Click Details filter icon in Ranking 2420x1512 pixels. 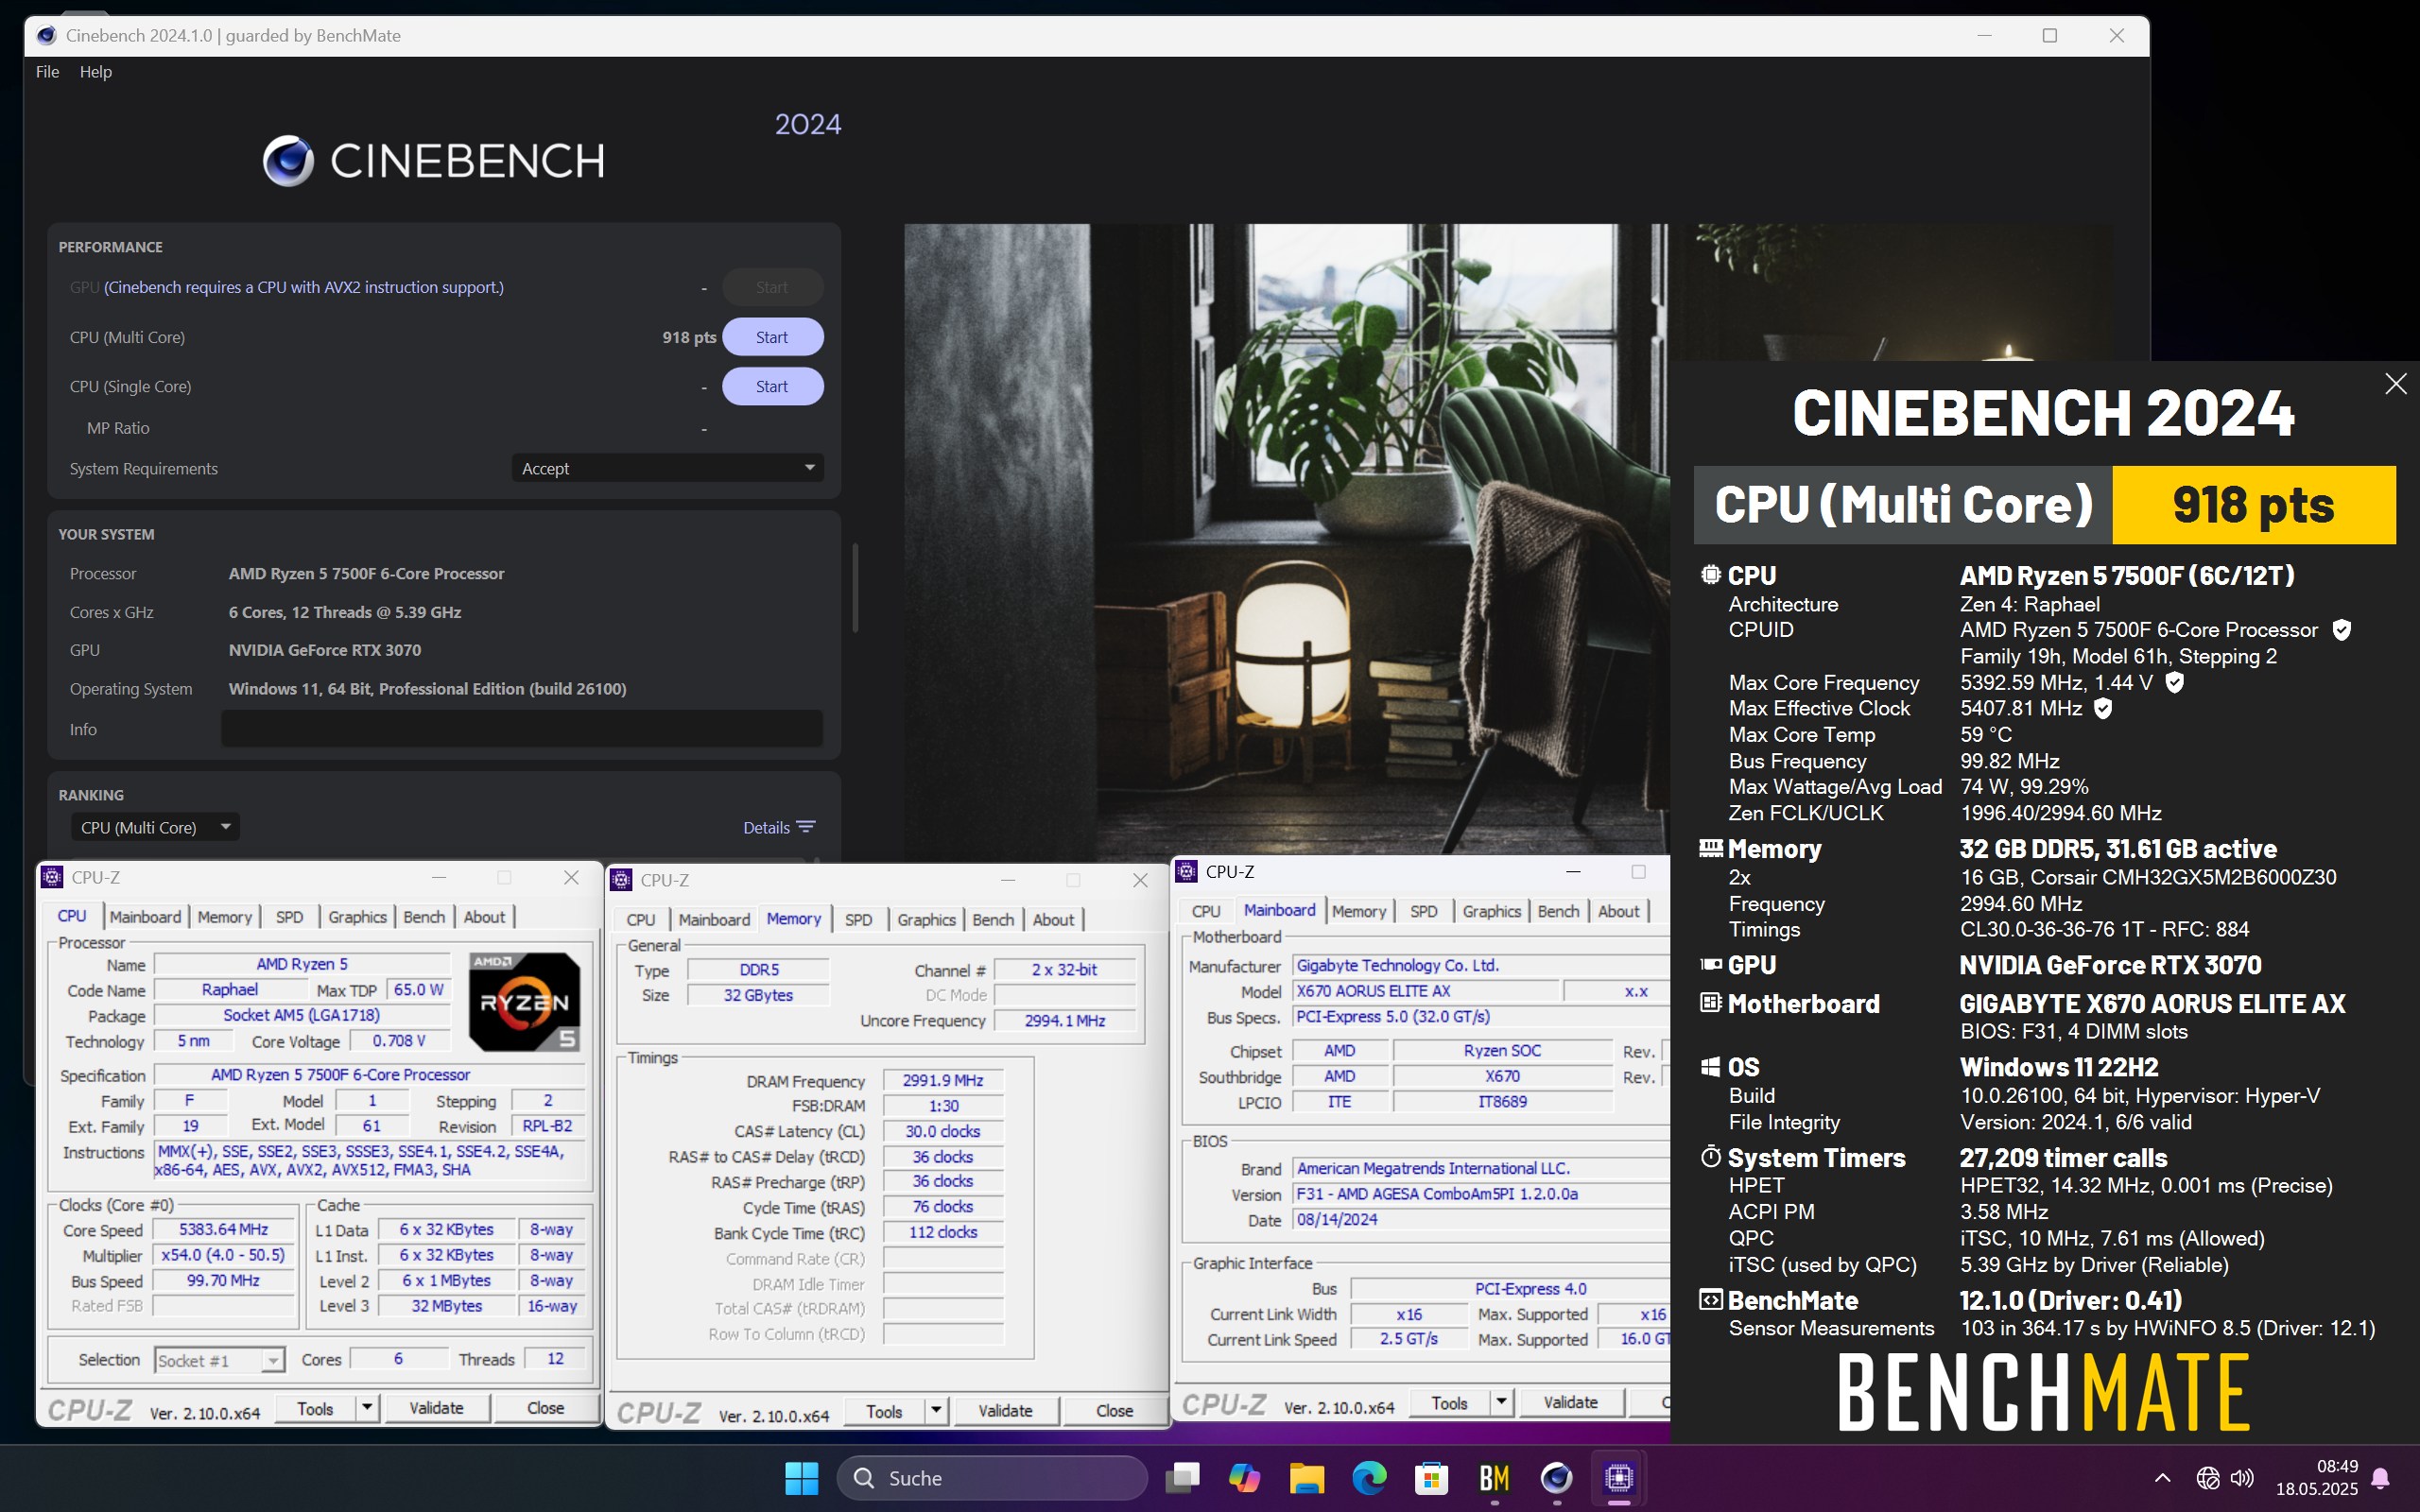(806, 827)
